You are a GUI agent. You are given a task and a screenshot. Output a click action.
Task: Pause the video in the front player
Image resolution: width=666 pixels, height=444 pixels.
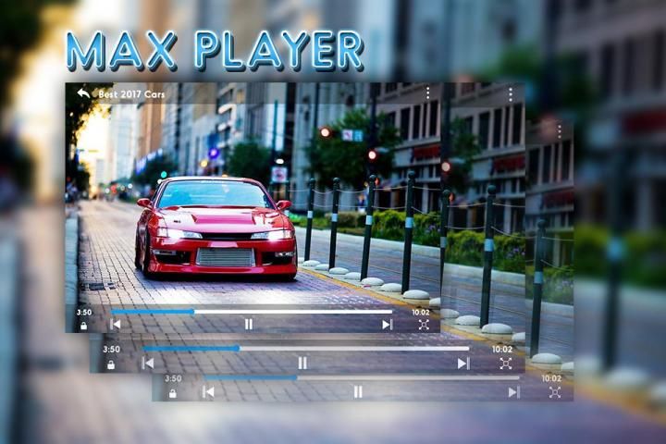coord(248,324)
